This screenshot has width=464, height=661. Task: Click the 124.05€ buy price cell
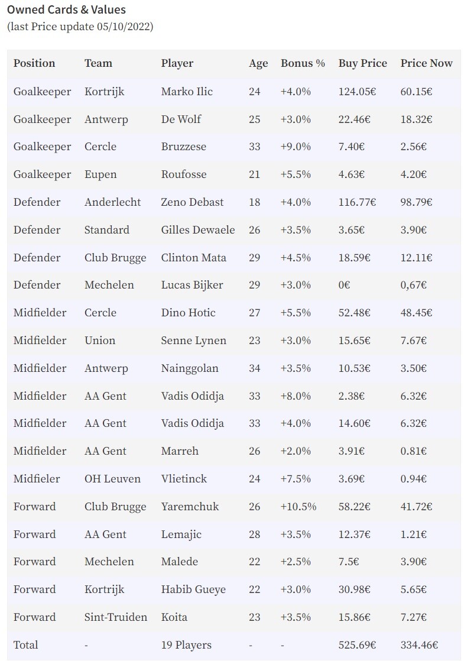coord(357,92)
